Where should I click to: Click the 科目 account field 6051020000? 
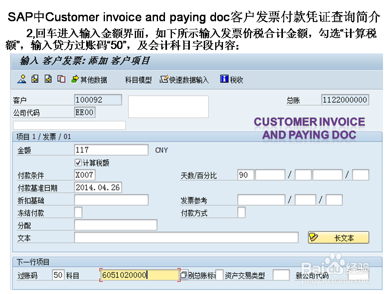pos(140,275)
